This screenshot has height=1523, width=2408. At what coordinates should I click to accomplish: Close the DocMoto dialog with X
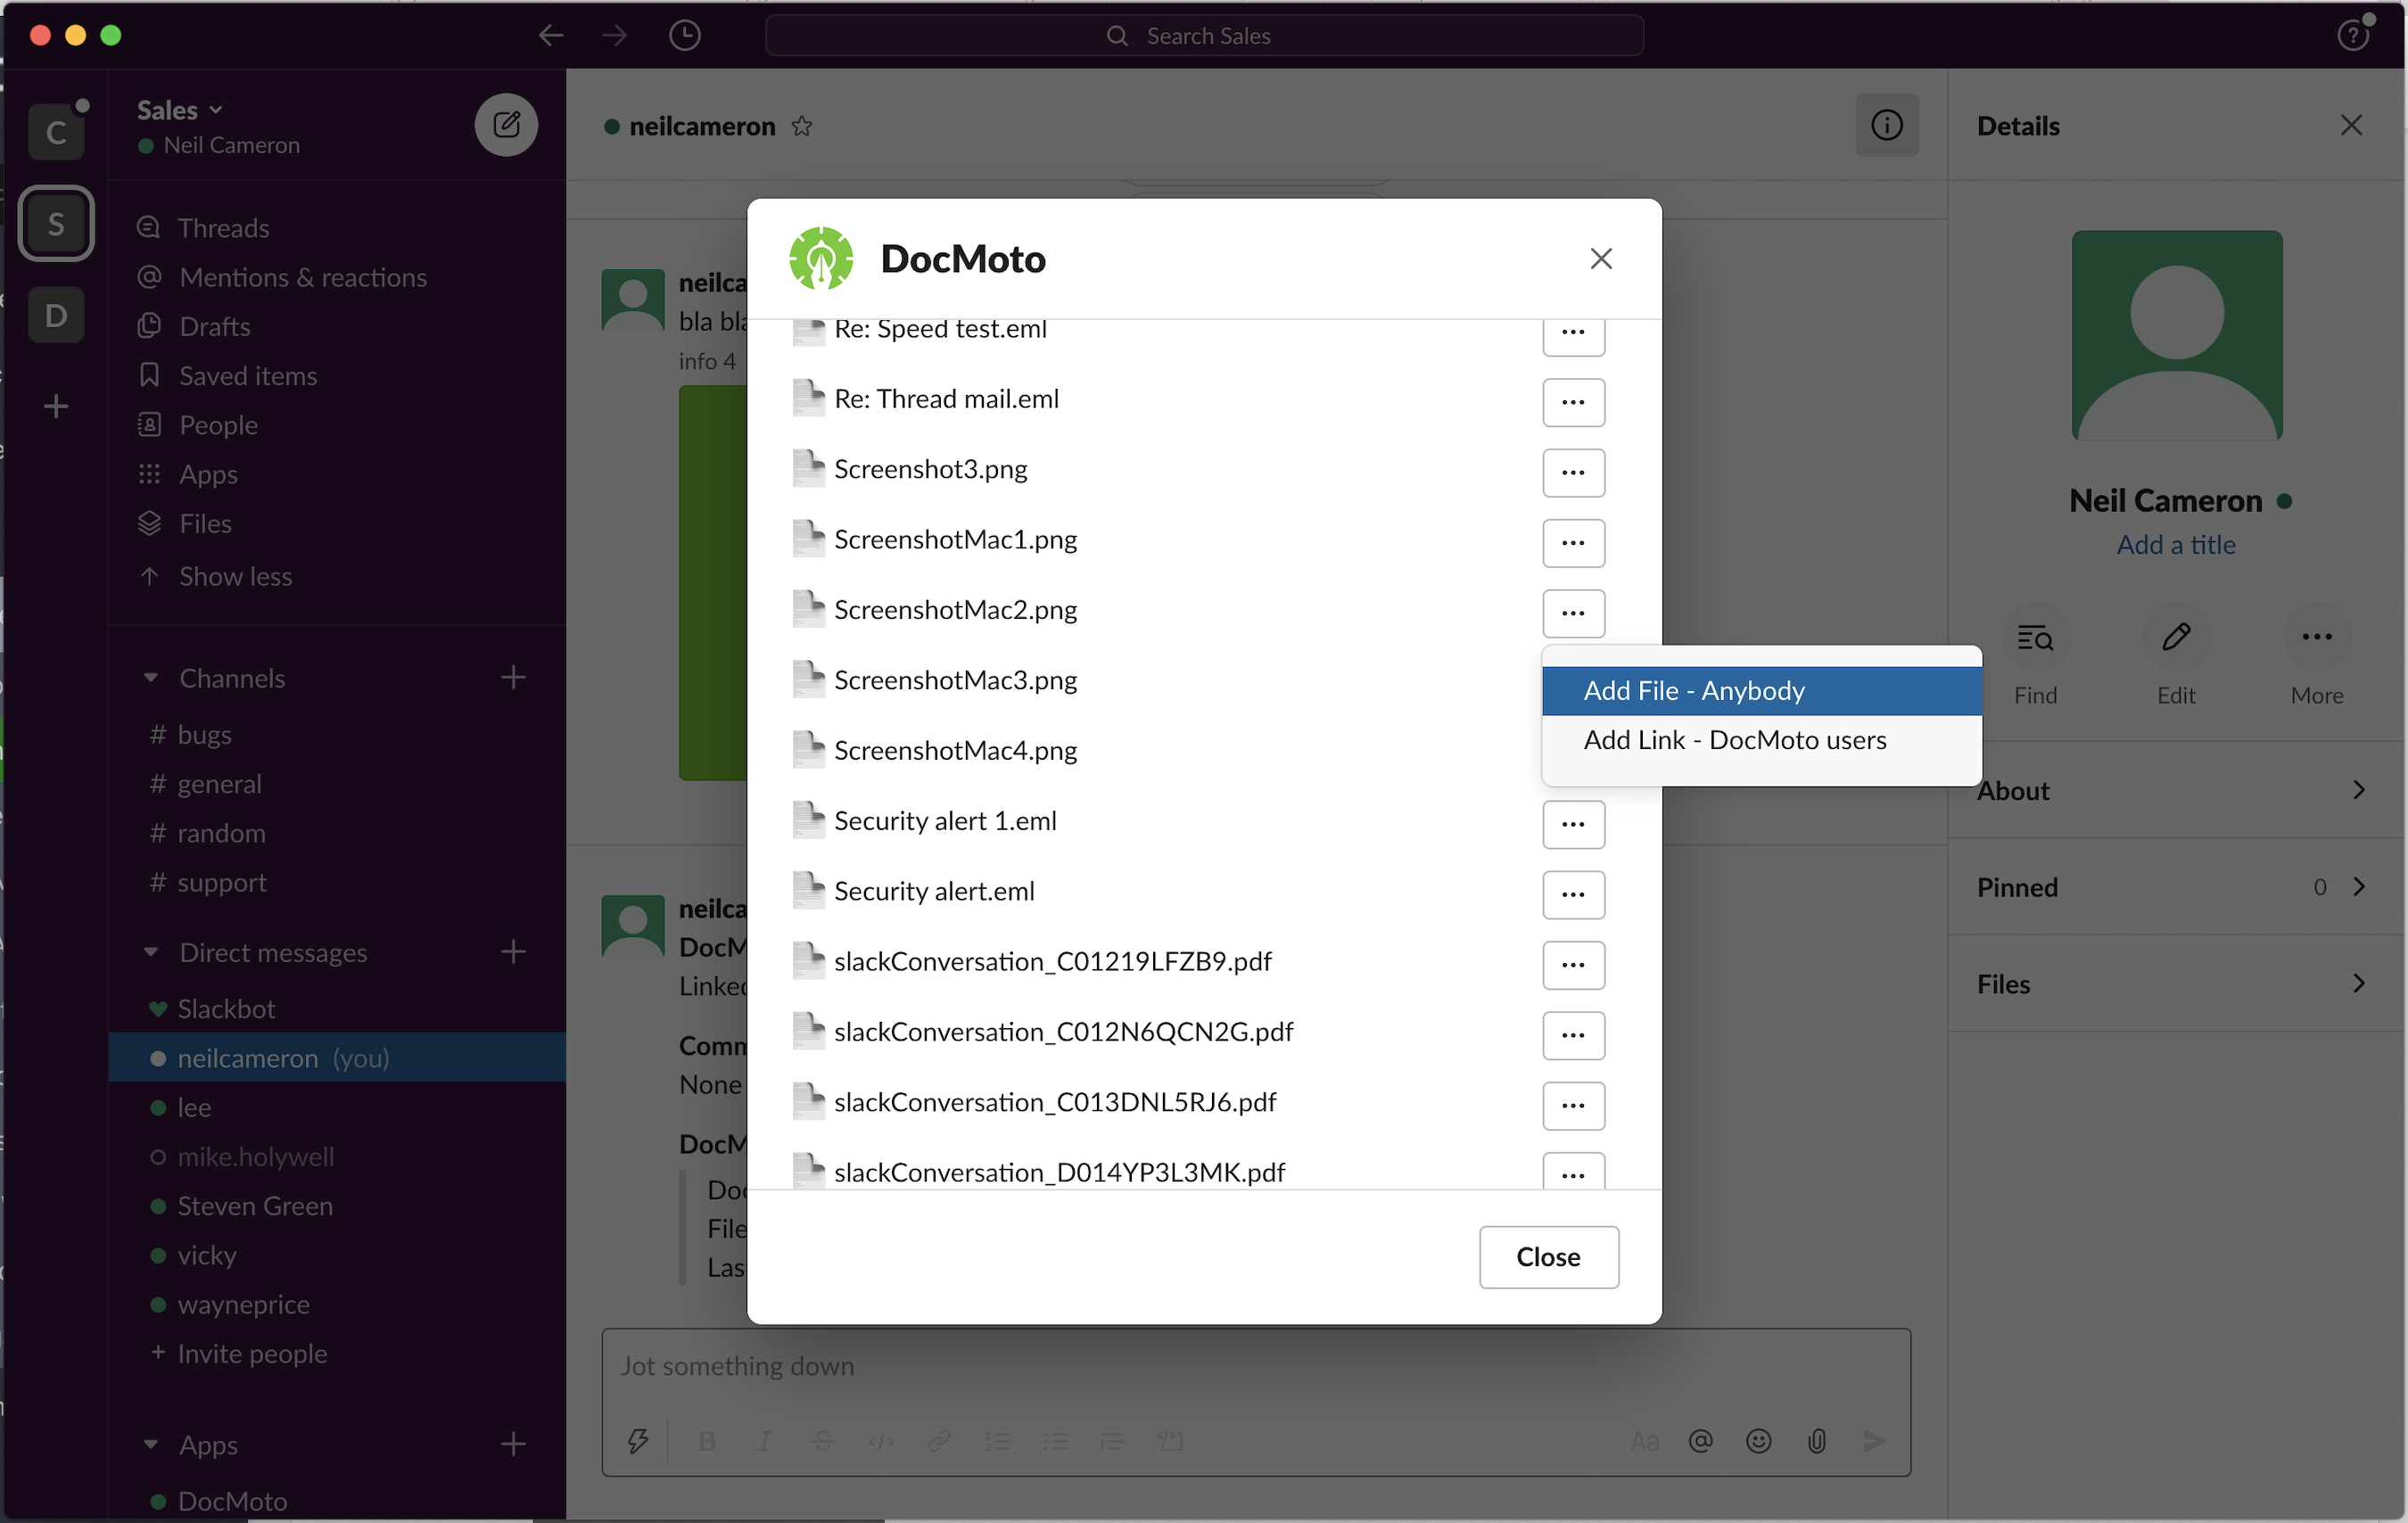tap(1601, 259)
